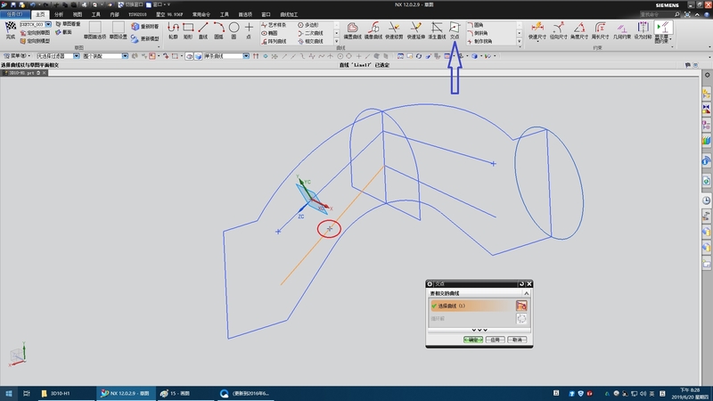Select Intersection Point (交点) tool
Screen dimensions: 713x401
(455, 30)
